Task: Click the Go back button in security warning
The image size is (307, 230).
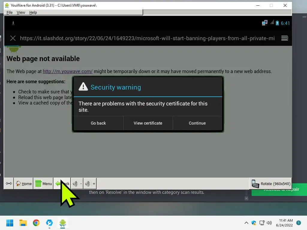Action: pyautogui.click(x=98, y=123)
